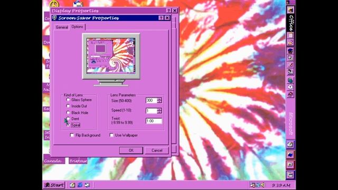This screenshot has height=190, width=338.
Task: Click the first quick launch icon beside Start
Action: [x=72, y=185]
